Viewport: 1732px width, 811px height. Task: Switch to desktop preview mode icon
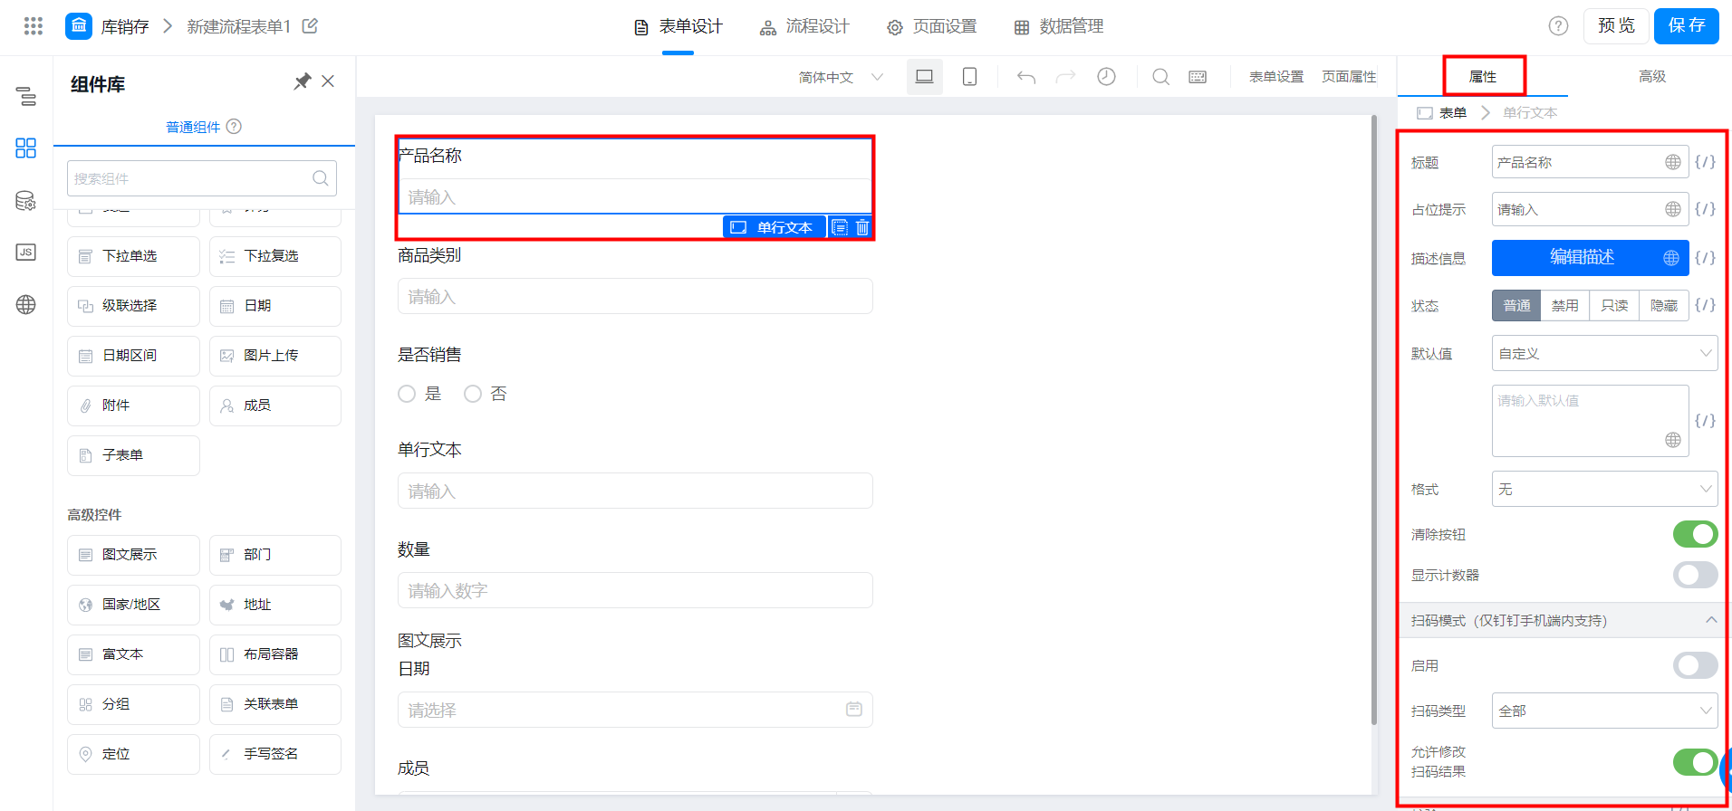point(925,77)
